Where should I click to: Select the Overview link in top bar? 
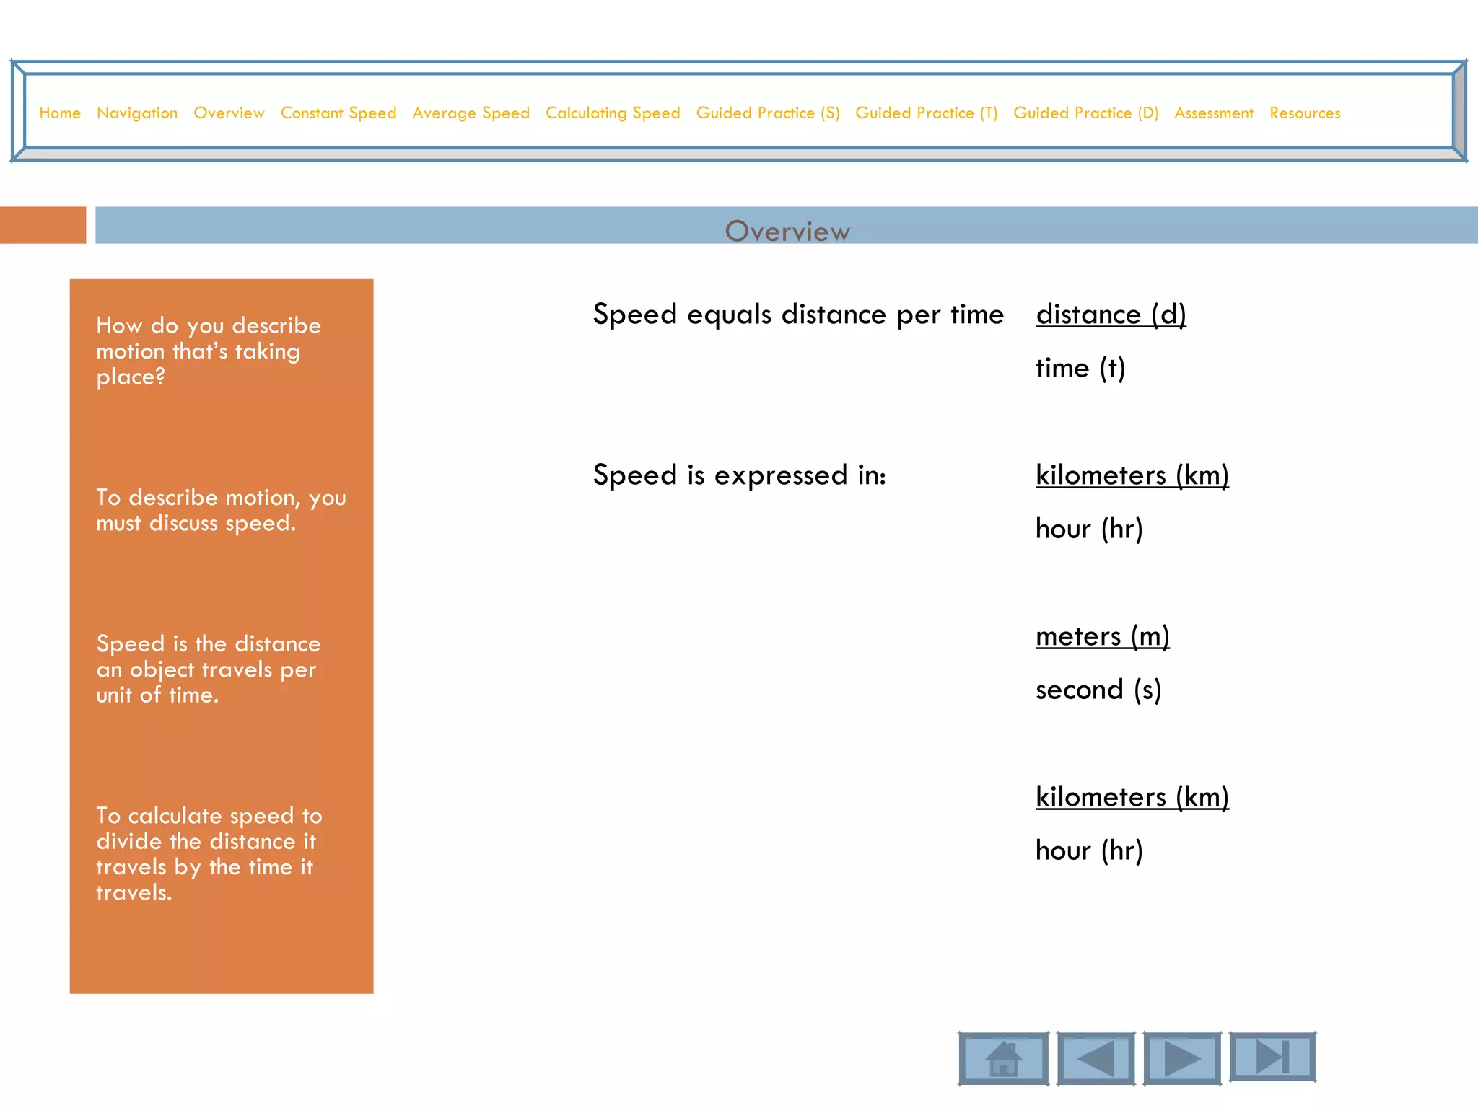[229, 113]
